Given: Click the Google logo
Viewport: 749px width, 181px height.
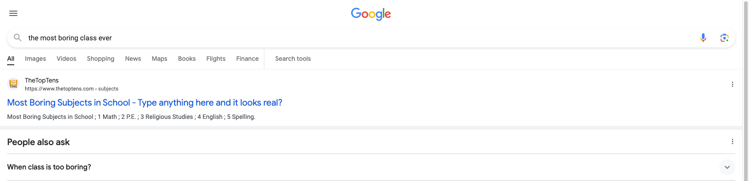Looking at the screenshot, I should pos(371,14).
